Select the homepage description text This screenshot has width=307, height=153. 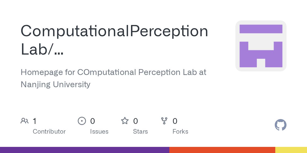click(x=113, y=78)
